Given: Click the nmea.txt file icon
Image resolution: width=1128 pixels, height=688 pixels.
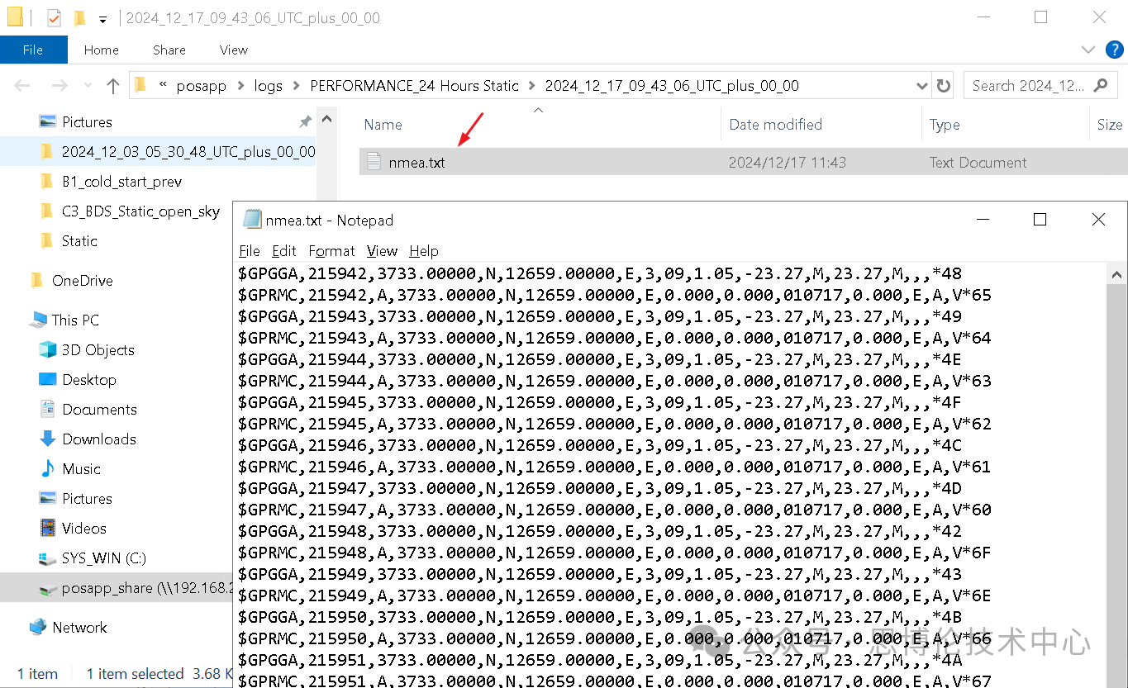Looking at the screenshot, I should pos(374,163).
